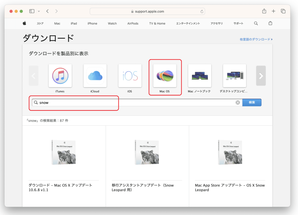Select the iOS product icon

[x=130, y=76]
